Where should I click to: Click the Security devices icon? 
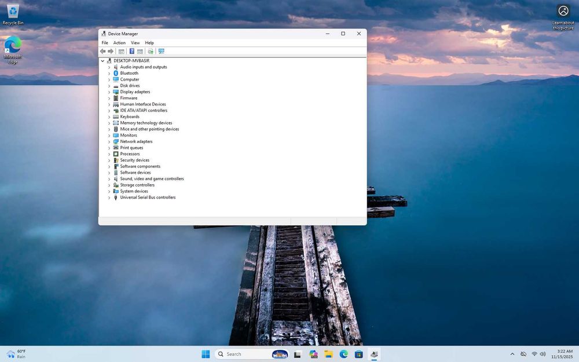pos(116,160)
